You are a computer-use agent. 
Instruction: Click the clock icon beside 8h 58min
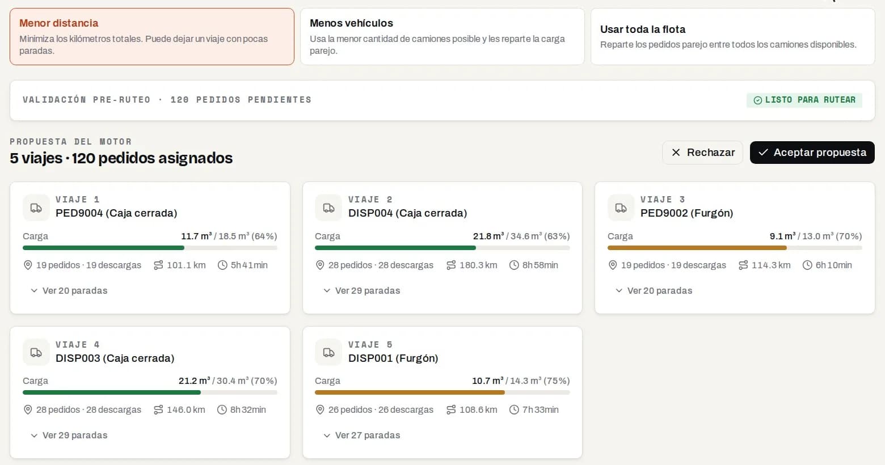(514, 265)
